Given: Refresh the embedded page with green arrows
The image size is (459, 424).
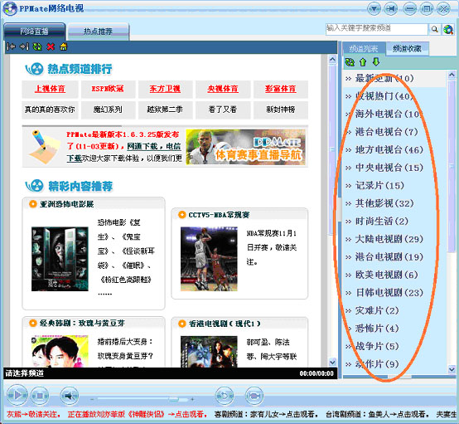Looking at the screenshot, I should [37, 46].
